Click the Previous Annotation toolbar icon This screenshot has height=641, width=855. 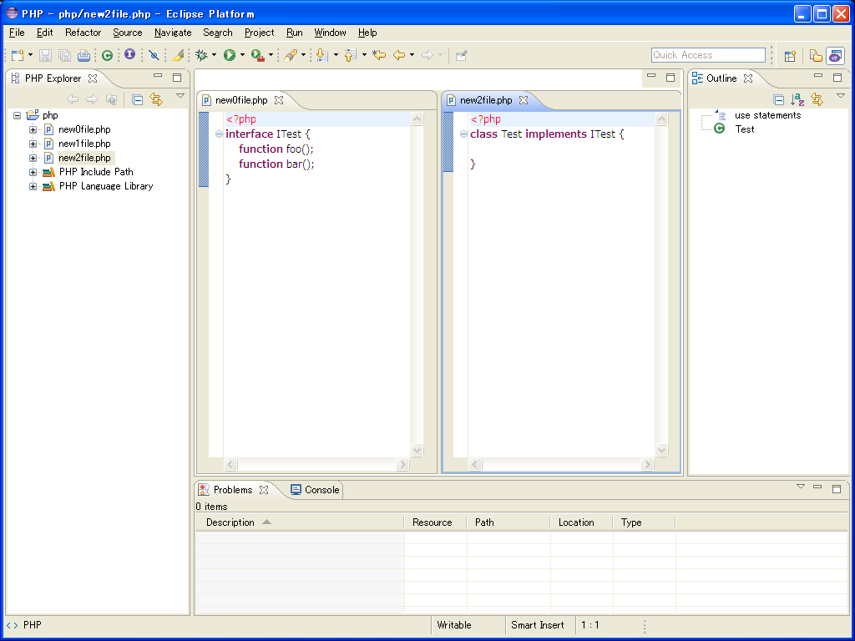[x=351, y=55]
